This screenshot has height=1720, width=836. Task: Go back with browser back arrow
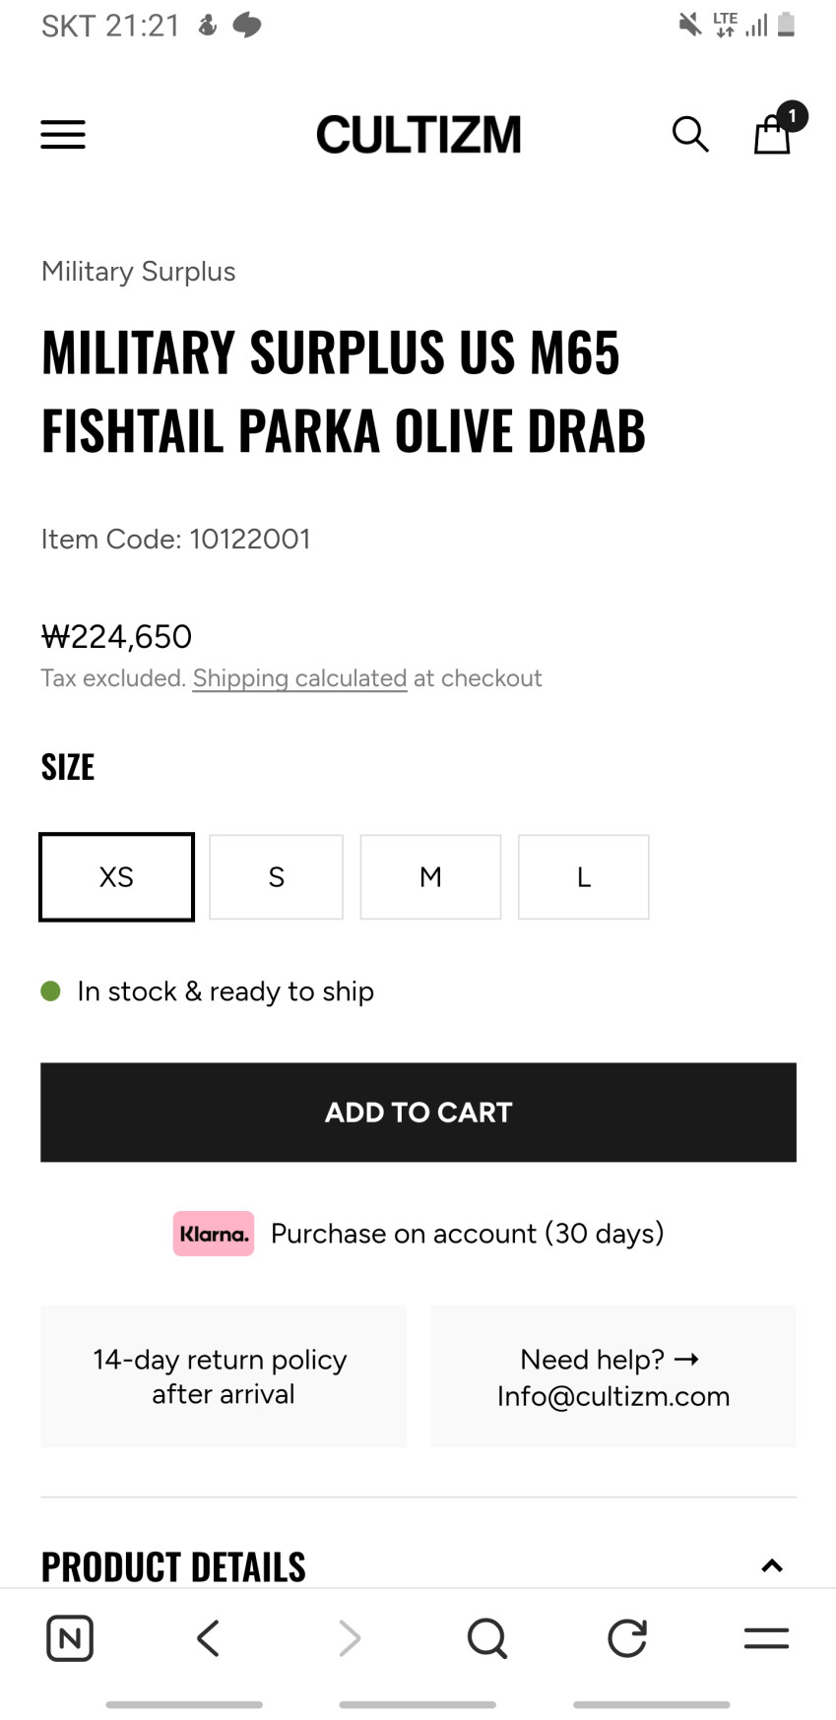click(208, 1638)
